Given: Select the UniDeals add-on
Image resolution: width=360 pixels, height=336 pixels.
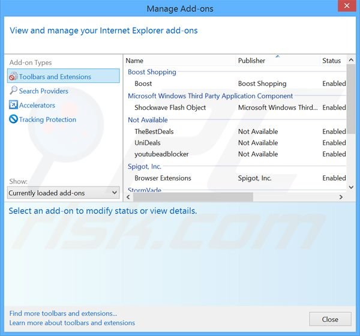Looking at the screenshot, I should pos(236,143).
